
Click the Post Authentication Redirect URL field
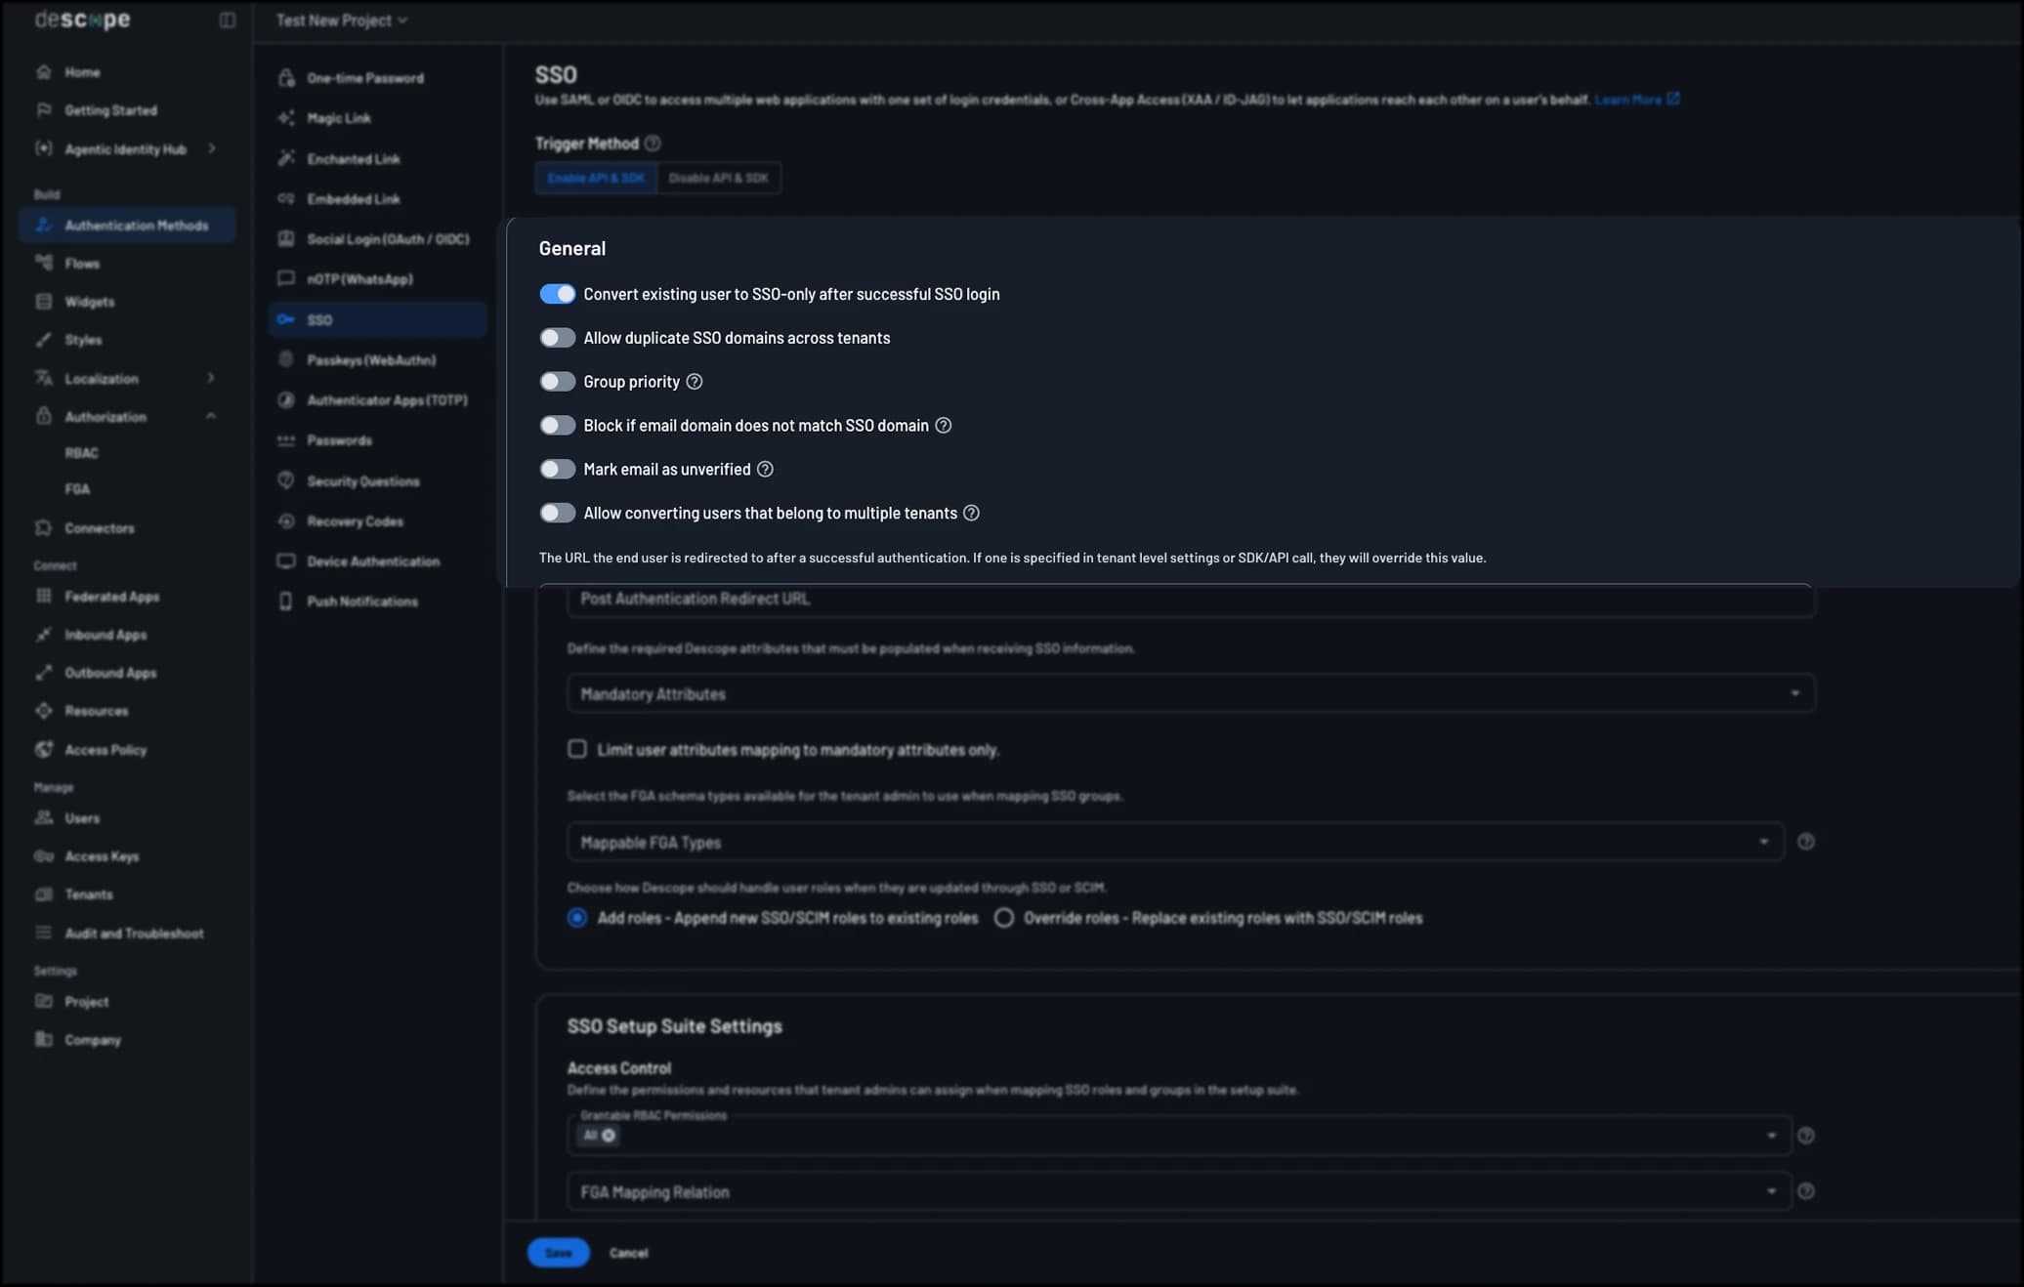coord(1190,599)
